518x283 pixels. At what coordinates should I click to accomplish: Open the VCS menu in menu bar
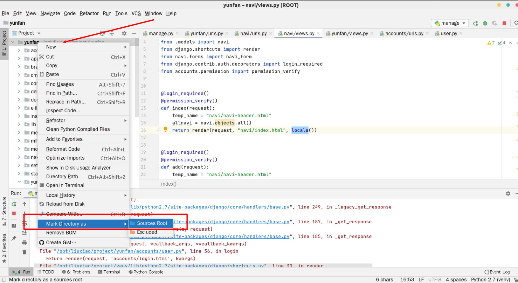(136, 13)
